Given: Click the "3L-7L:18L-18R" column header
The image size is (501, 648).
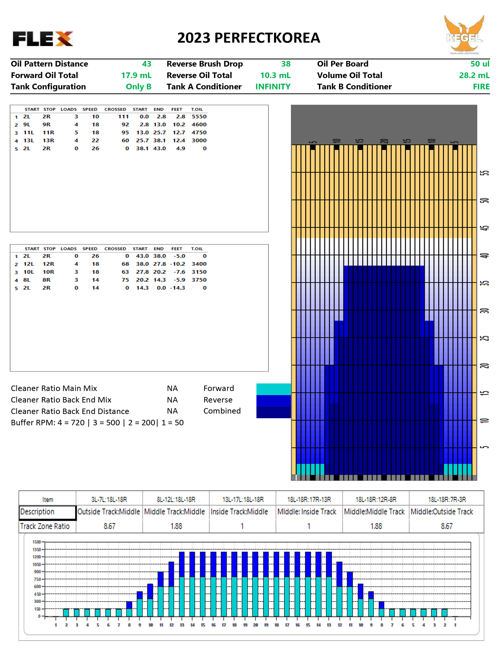Looking at the screenshot, I should coord(109,499).
